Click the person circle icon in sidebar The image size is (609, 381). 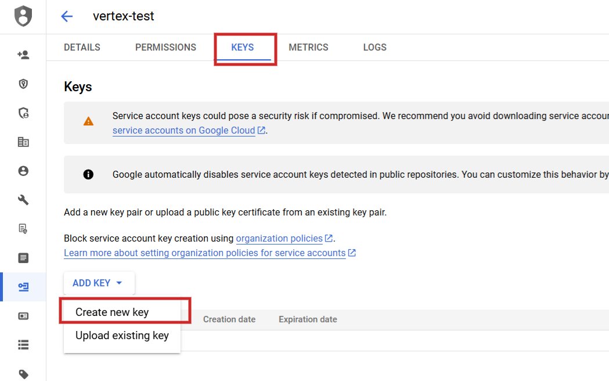(23, 171)
